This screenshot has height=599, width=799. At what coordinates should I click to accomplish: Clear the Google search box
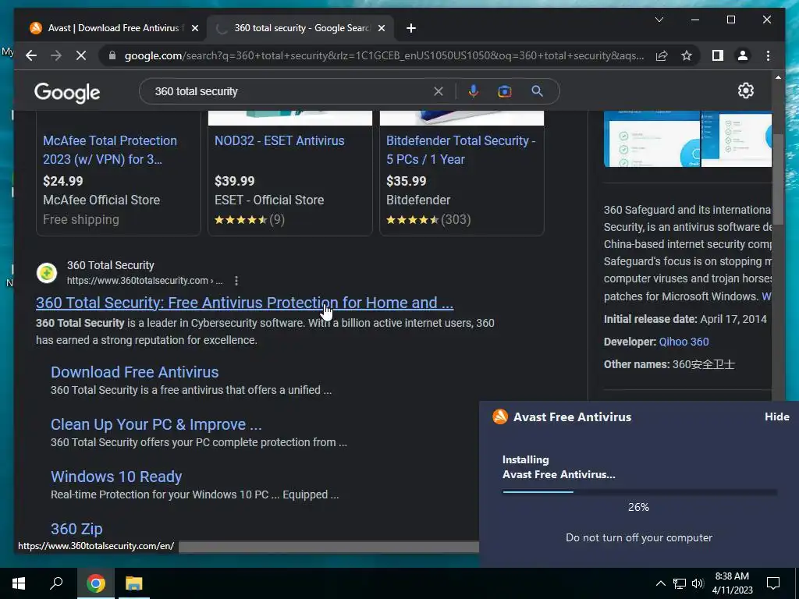coord(439,91)
